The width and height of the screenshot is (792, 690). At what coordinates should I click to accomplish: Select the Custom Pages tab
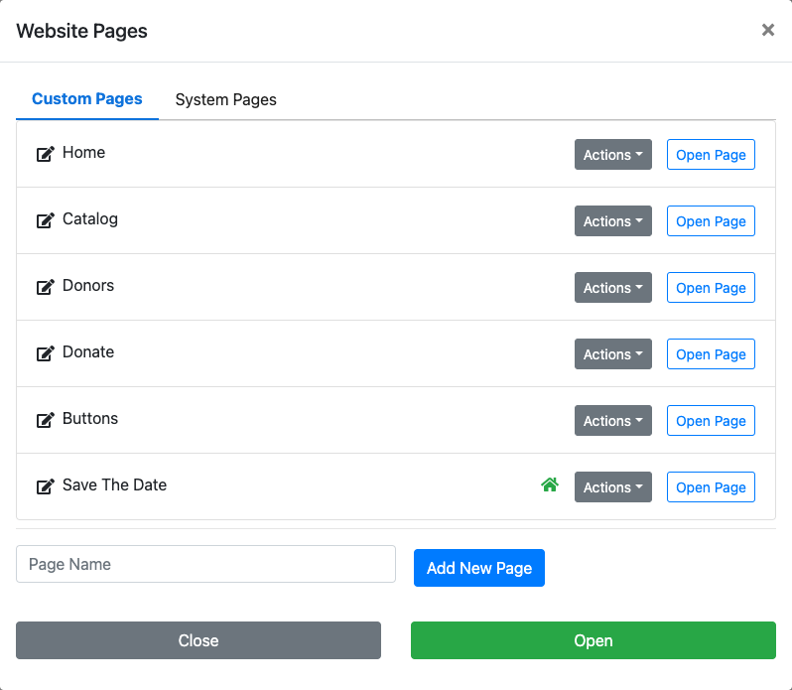(x=87, y=99)
